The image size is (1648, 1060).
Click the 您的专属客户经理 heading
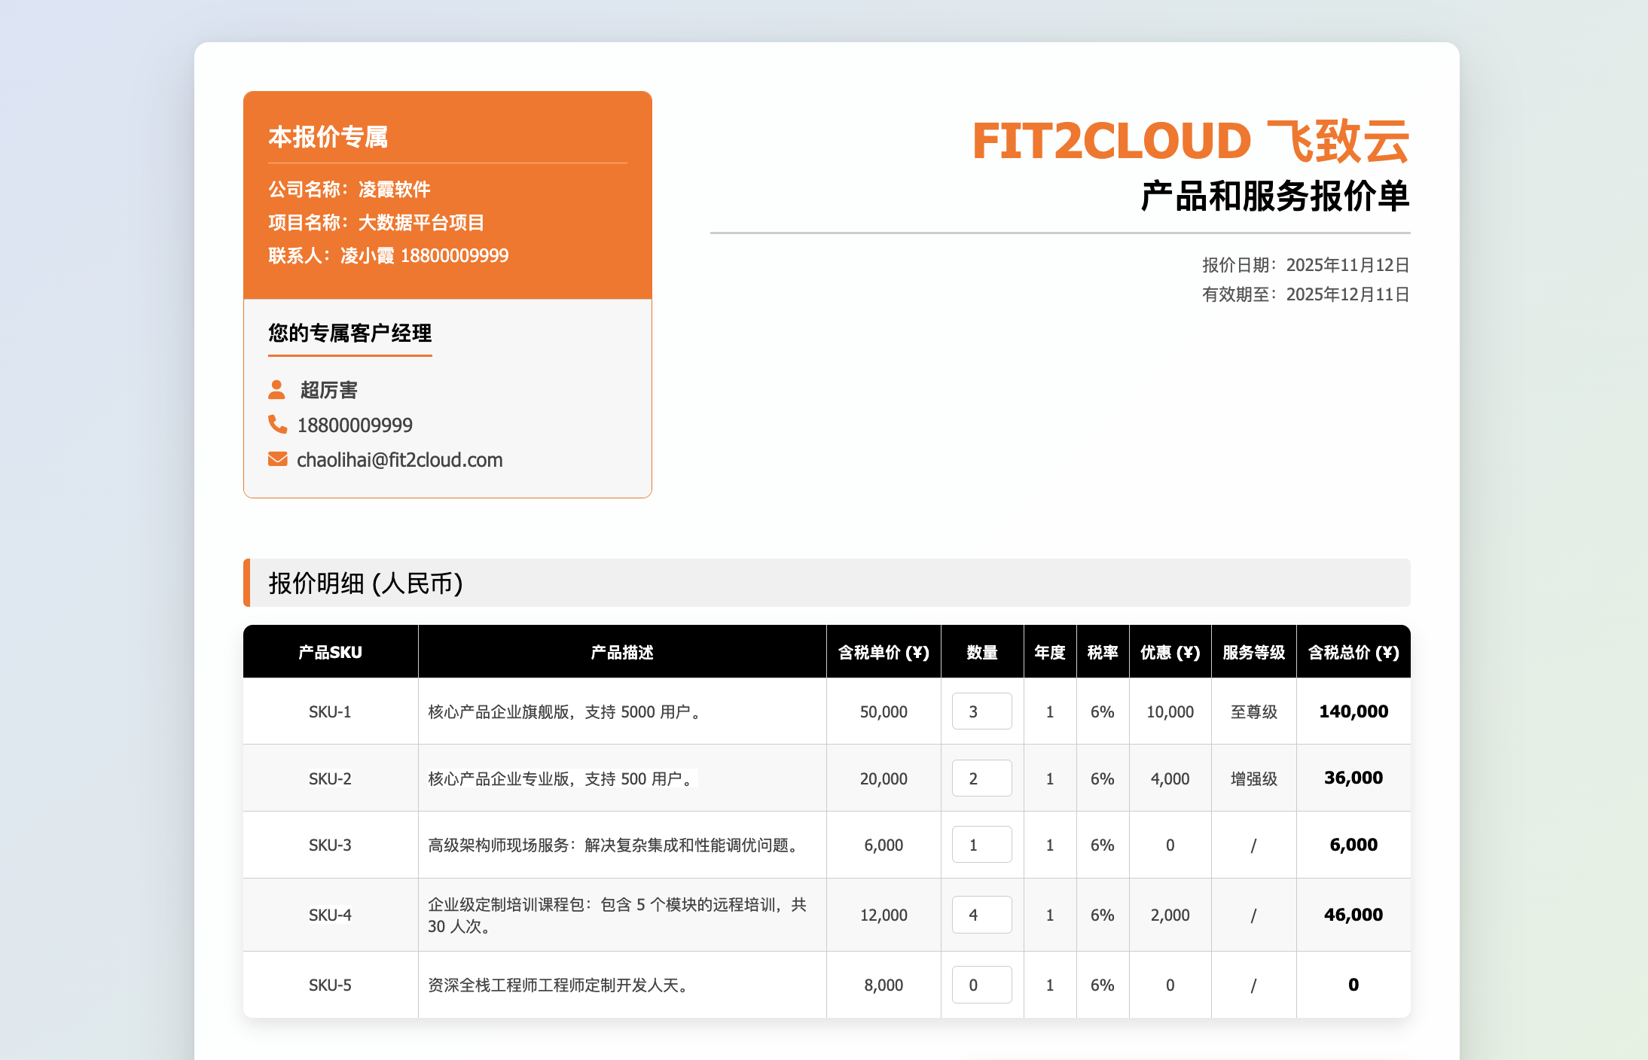349,333
